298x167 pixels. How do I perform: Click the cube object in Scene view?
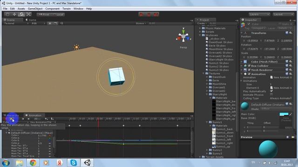click(116, 76)
